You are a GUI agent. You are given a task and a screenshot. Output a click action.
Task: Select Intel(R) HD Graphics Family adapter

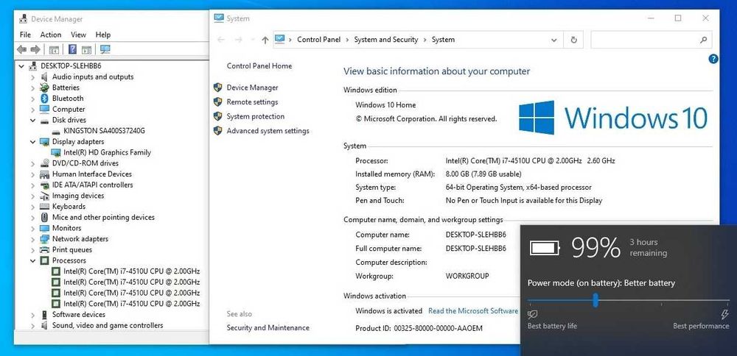(107, 152)
